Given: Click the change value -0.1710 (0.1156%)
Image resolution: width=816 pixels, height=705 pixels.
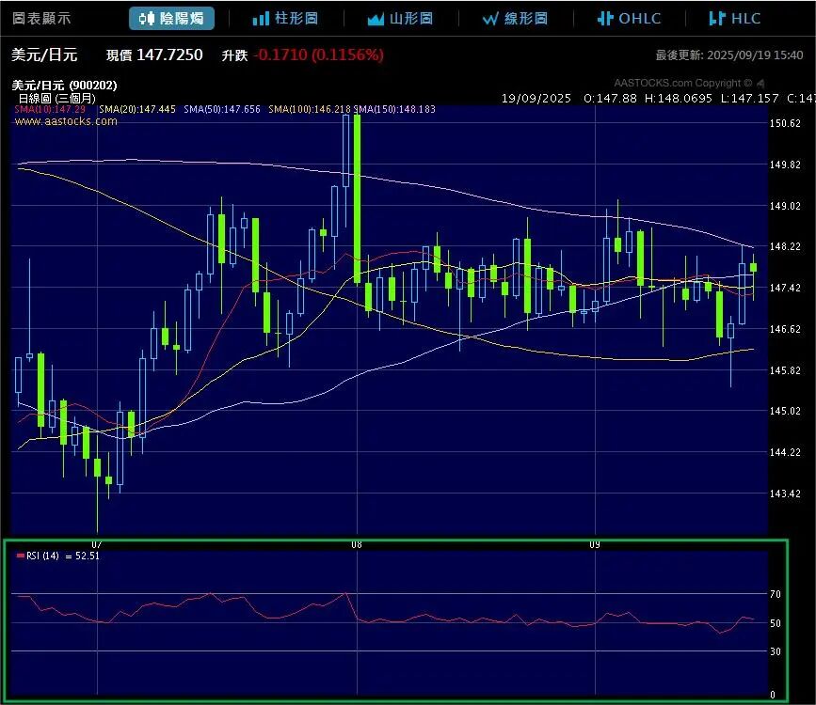Looking at the screenshot, I should point(318,55).
